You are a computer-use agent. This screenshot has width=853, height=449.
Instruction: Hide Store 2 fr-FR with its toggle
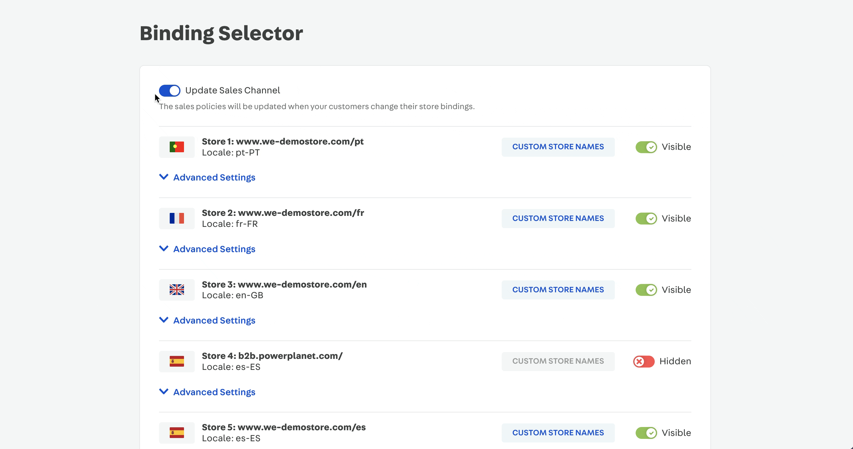(646, 218)
